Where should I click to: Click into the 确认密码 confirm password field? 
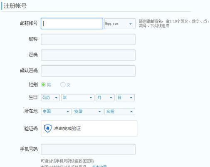(88, 71)
